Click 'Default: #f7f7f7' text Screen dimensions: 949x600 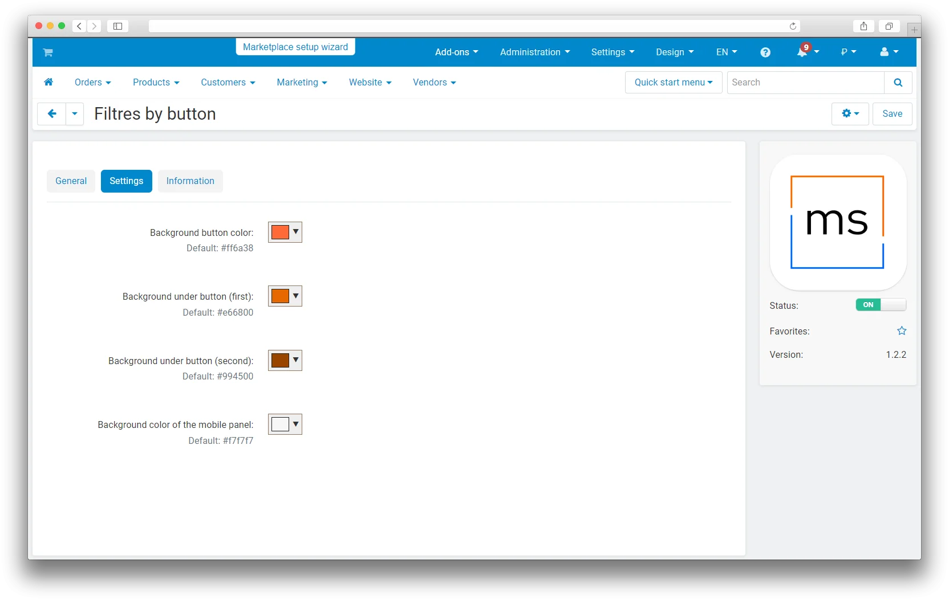(221, 441)
